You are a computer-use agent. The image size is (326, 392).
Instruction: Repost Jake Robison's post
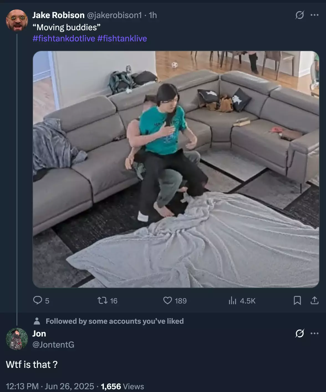point(102,300)
